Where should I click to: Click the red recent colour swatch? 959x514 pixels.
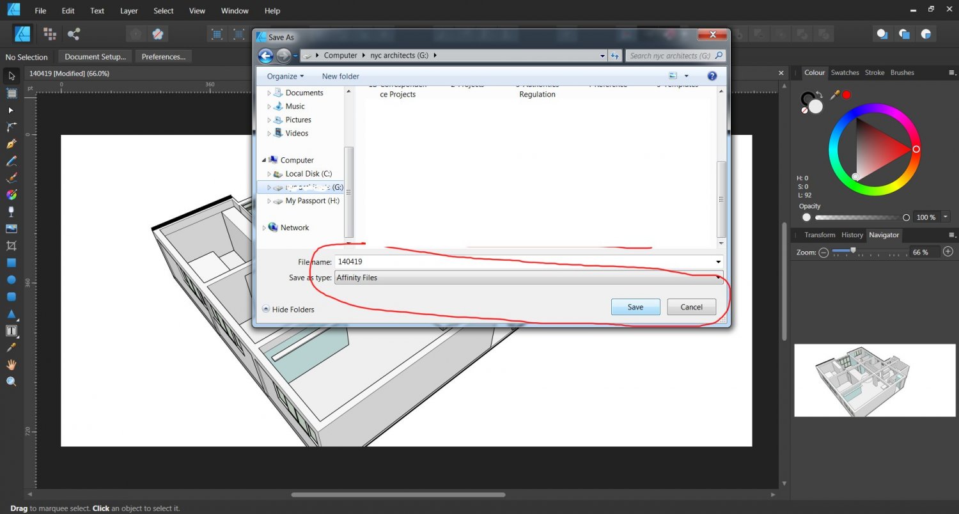846,95
